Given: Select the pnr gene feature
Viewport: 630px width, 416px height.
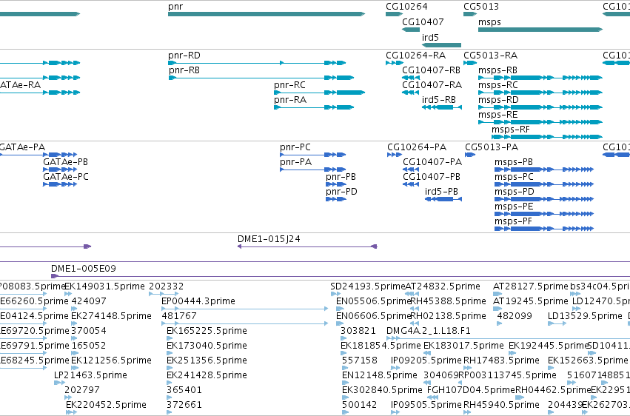Looking at the screenshot, I should [267, 14].
